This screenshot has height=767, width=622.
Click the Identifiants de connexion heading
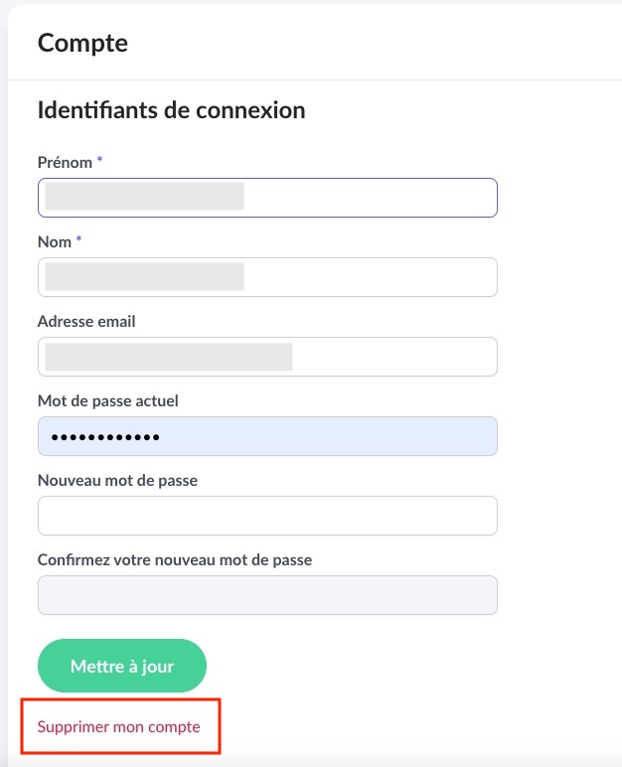coord(171,110)
